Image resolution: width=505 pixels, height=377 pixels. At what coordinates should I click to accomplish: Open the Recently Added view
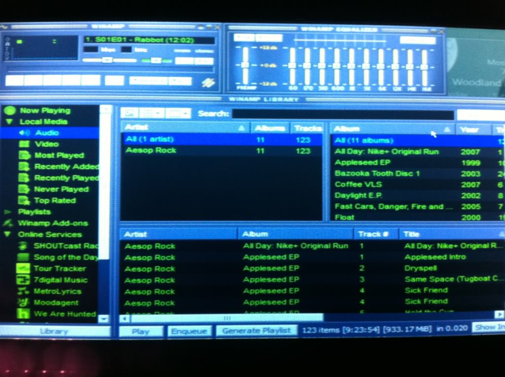tap(67, 167)
